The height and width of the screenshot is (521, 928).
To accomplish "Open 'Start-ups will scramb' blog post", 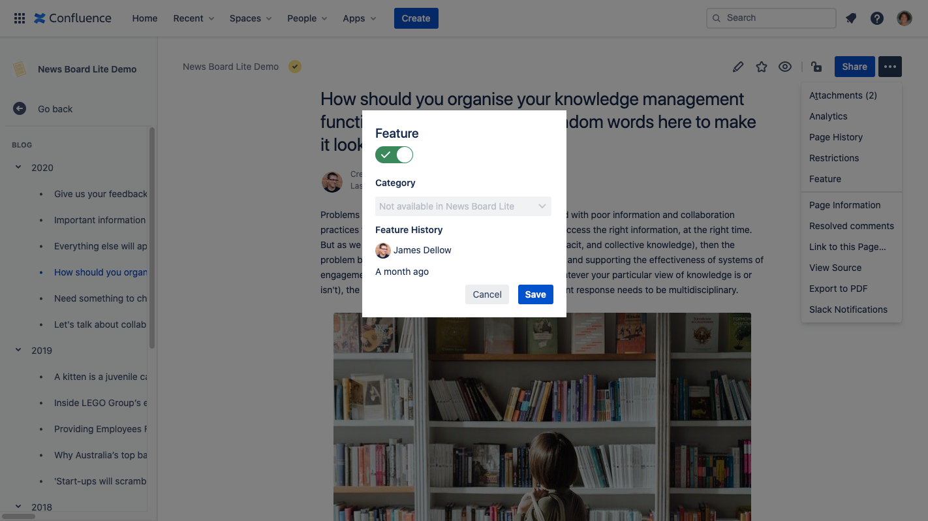I will tap(101, 481).
